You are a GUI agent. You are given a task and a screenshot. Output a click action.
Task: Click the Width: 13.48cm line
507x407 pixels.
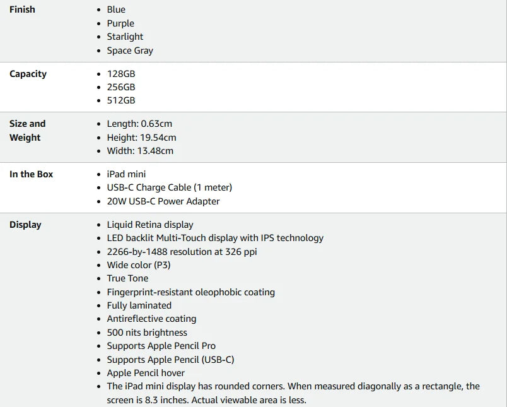140,151
